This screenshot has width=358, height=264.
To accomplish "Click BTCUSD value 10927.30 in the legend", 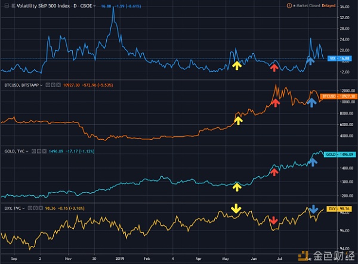I will [x=71, y=85].
